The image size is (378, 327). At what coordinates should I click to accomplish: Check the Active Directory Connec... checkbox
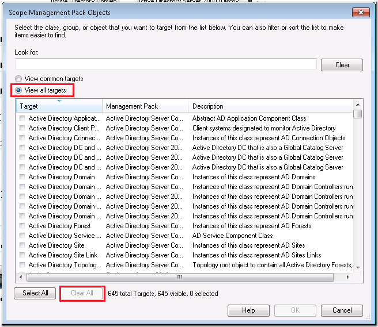coord(22,137)
